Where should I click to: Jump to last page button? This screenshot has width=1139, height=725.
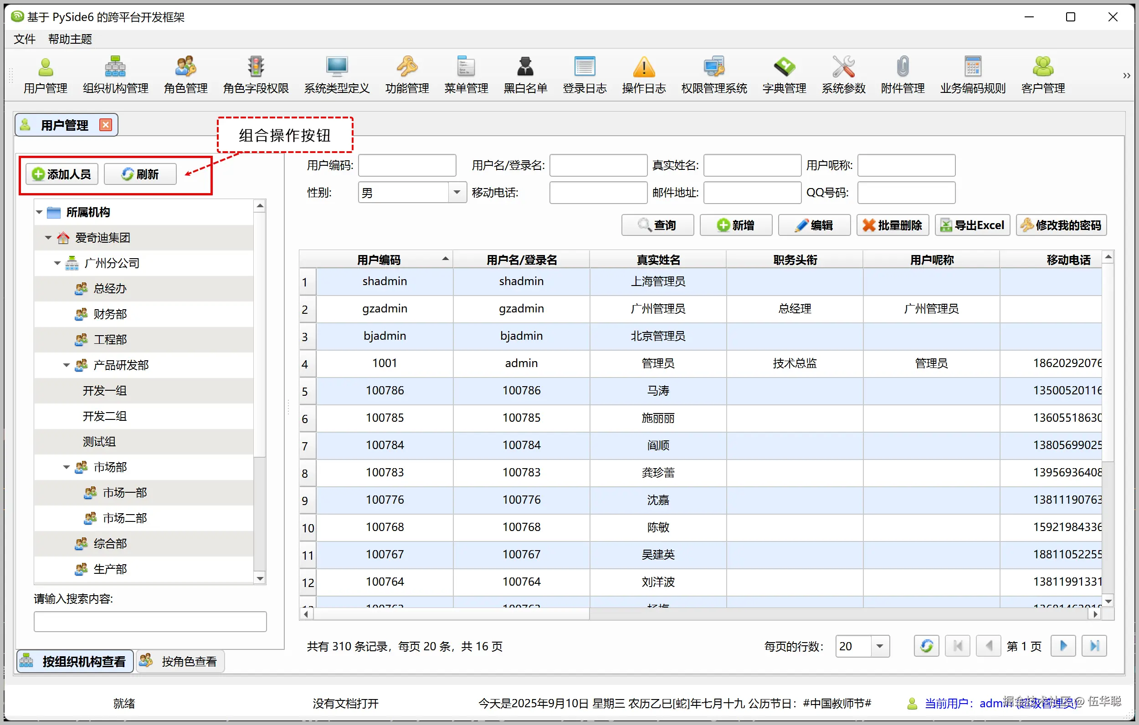point(1093,646)
